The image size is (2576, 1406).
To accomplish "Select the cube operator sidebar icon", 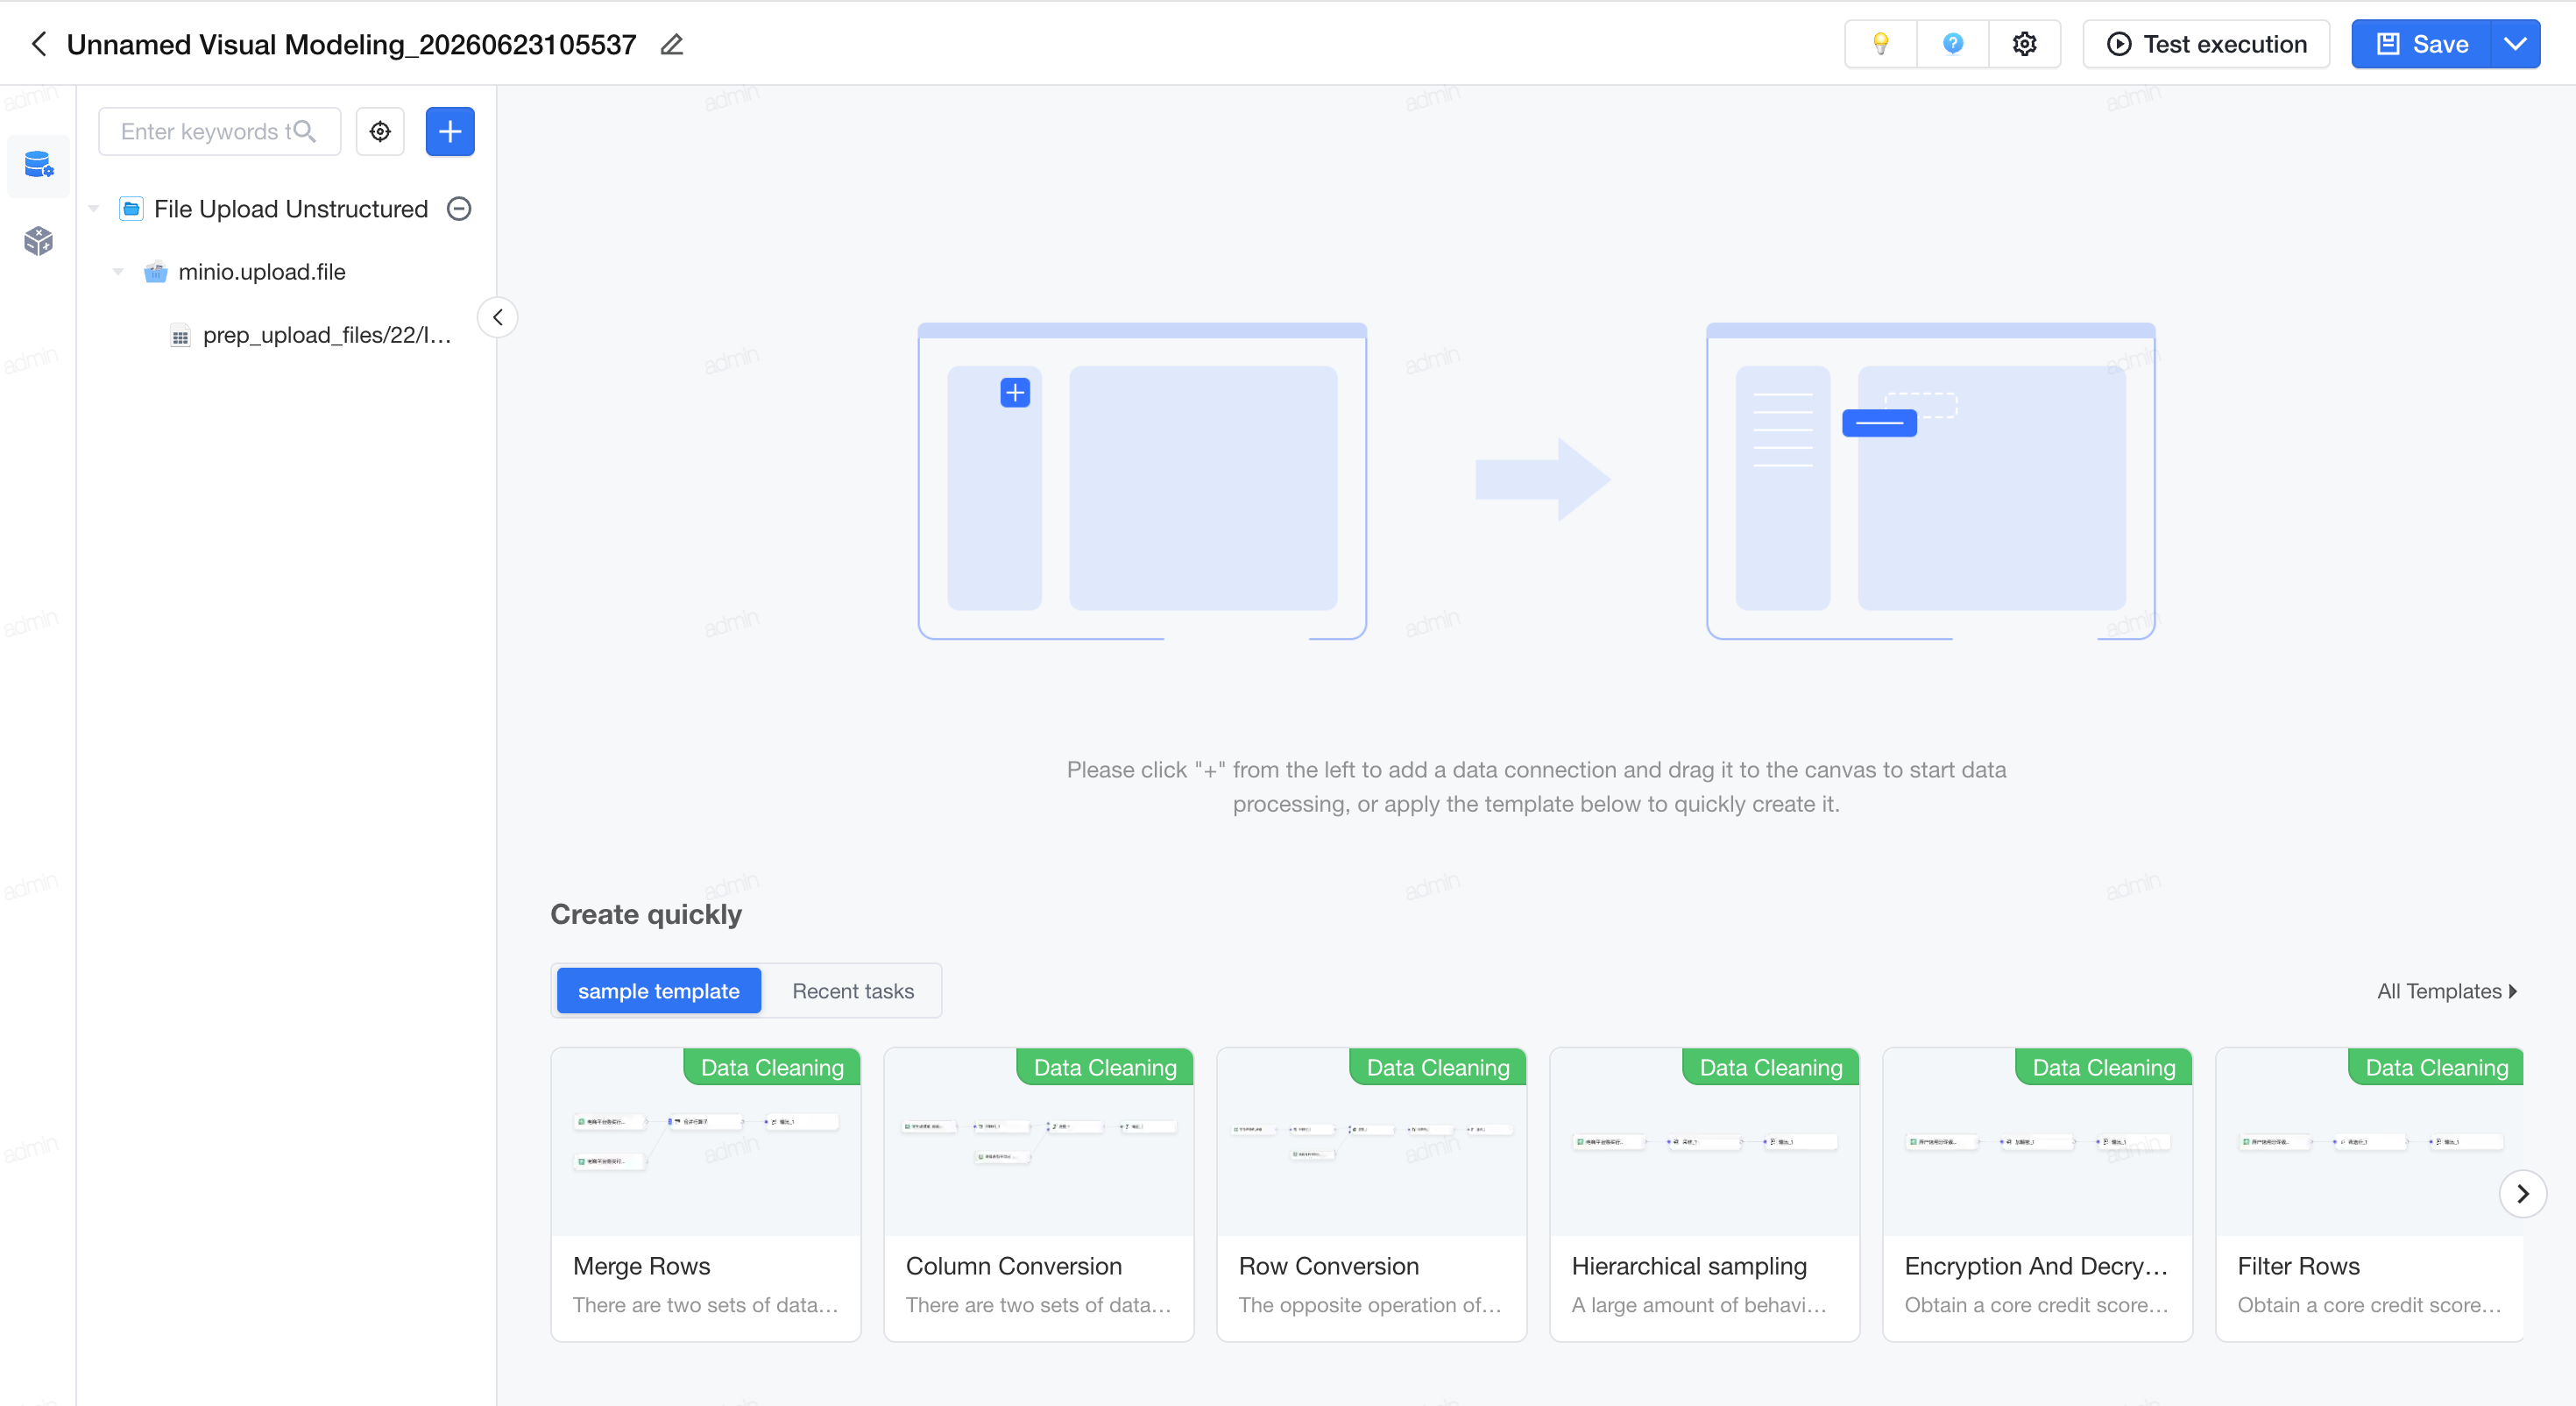I will (39, 240).
